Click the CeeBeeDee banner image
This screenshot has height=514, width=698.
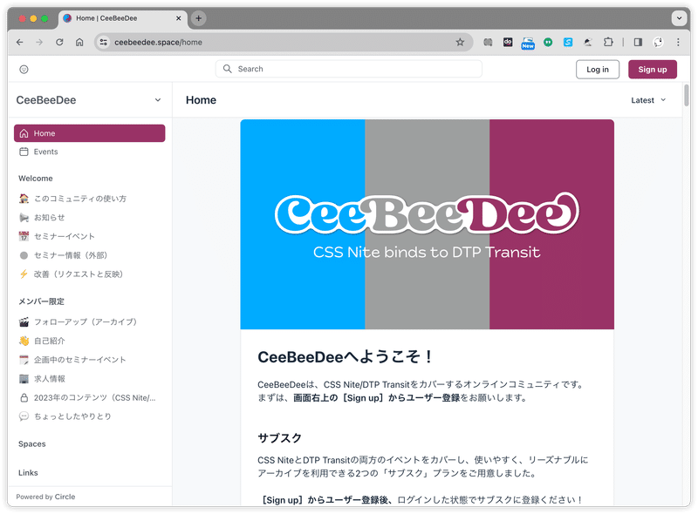[x=427, y=224]
